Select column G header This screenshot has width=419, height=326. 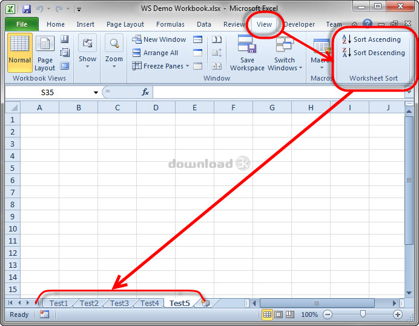[272, 107]
